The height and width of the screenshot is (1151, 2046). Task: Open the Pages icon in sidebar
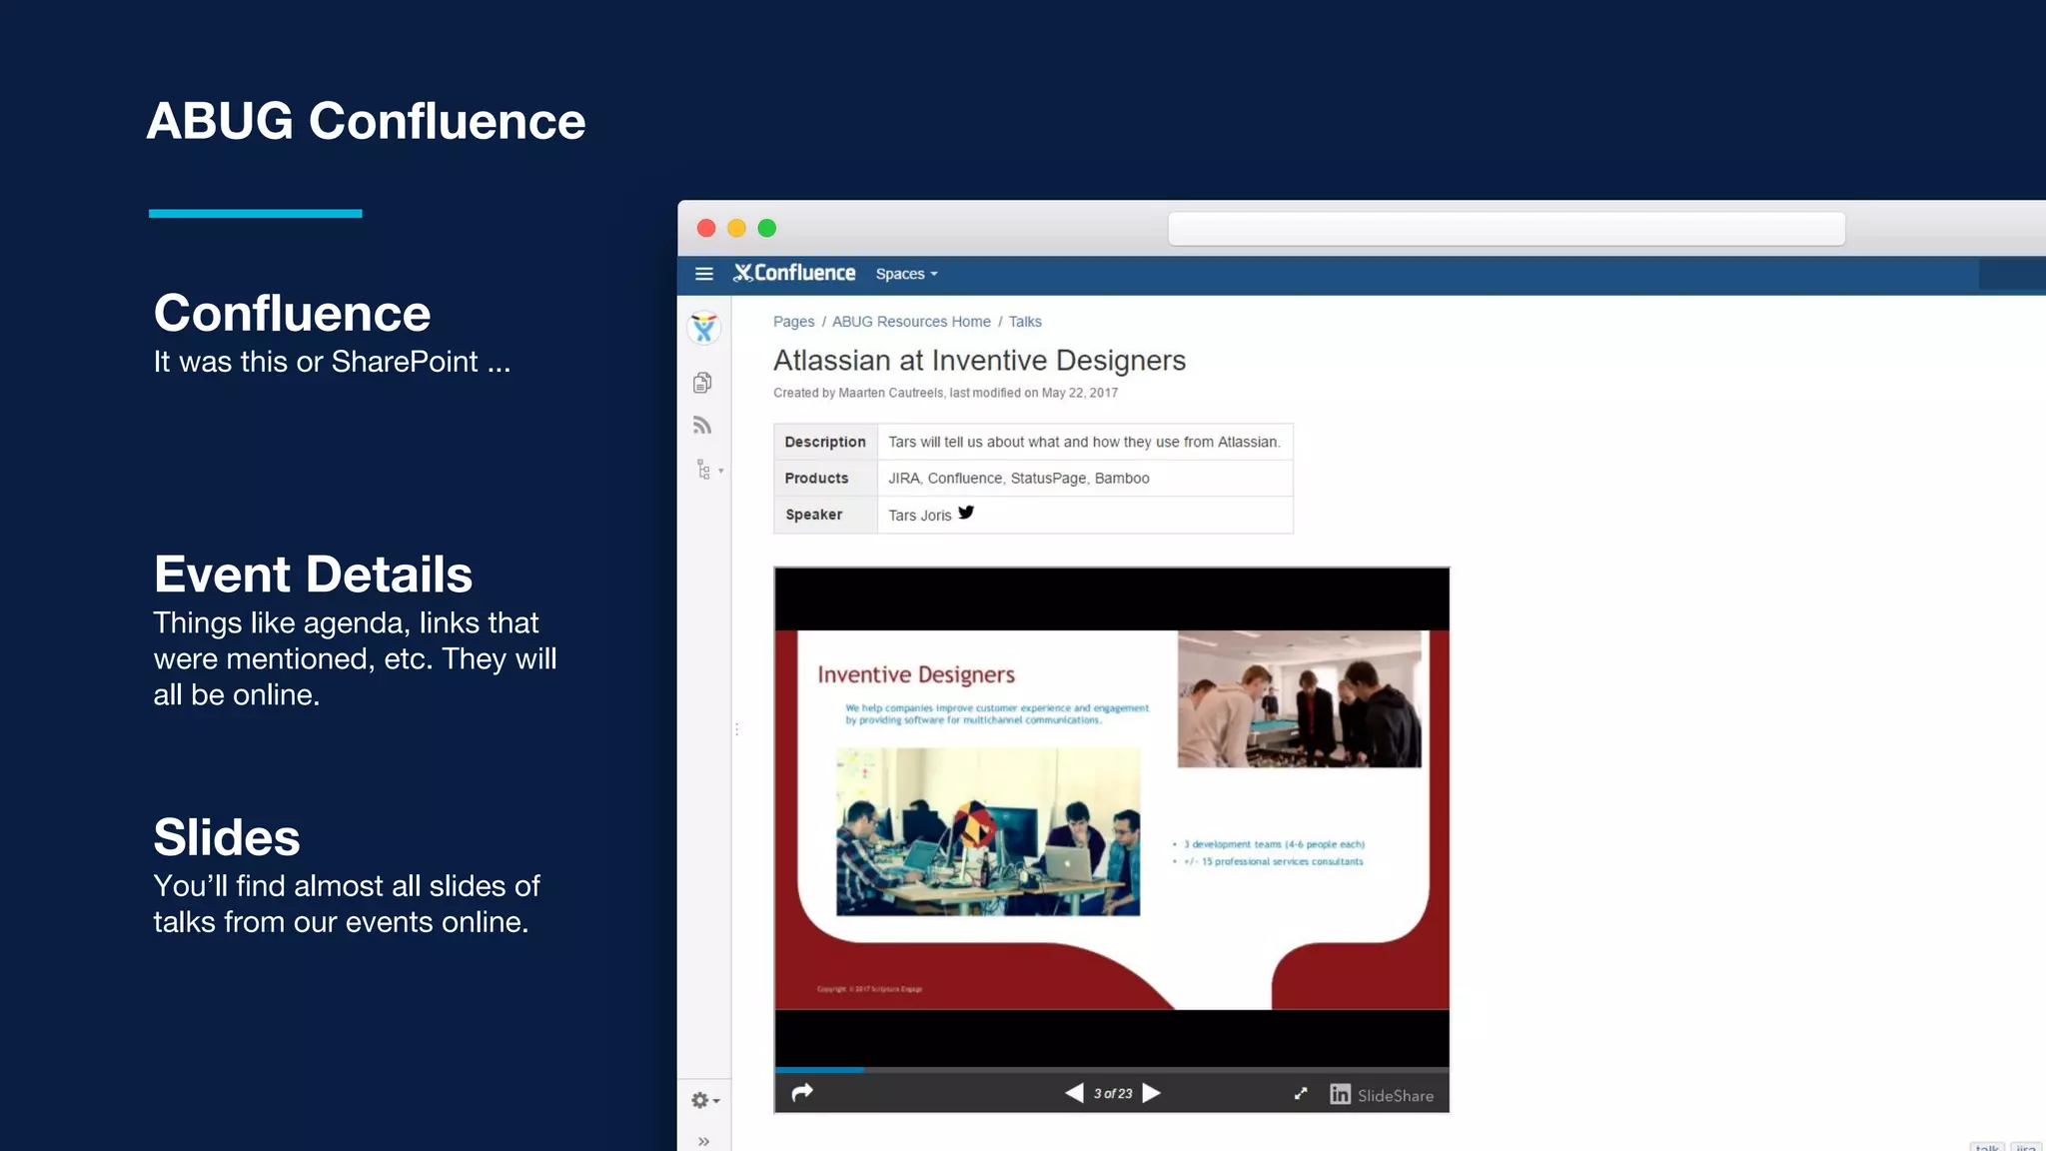click(x=702, y=383)
